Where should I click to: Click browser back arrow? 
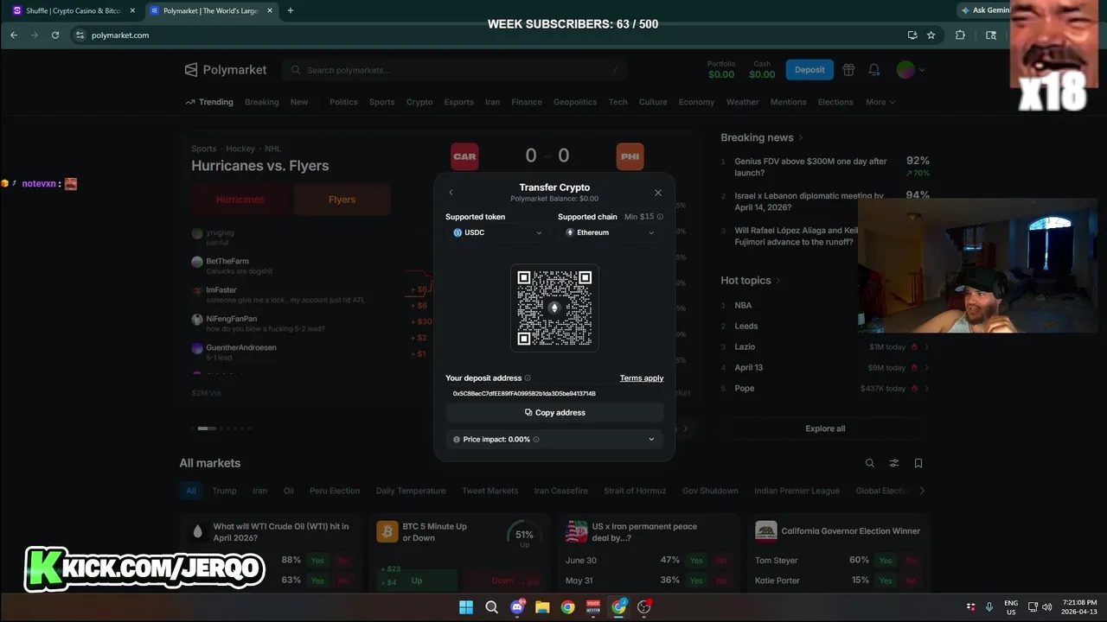click(14, 35)
